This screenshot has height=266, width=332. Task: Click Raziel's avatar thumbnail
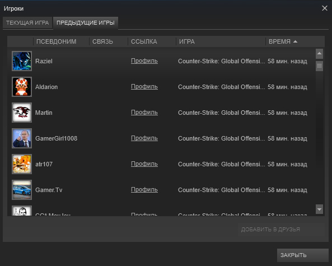(22, 61)
